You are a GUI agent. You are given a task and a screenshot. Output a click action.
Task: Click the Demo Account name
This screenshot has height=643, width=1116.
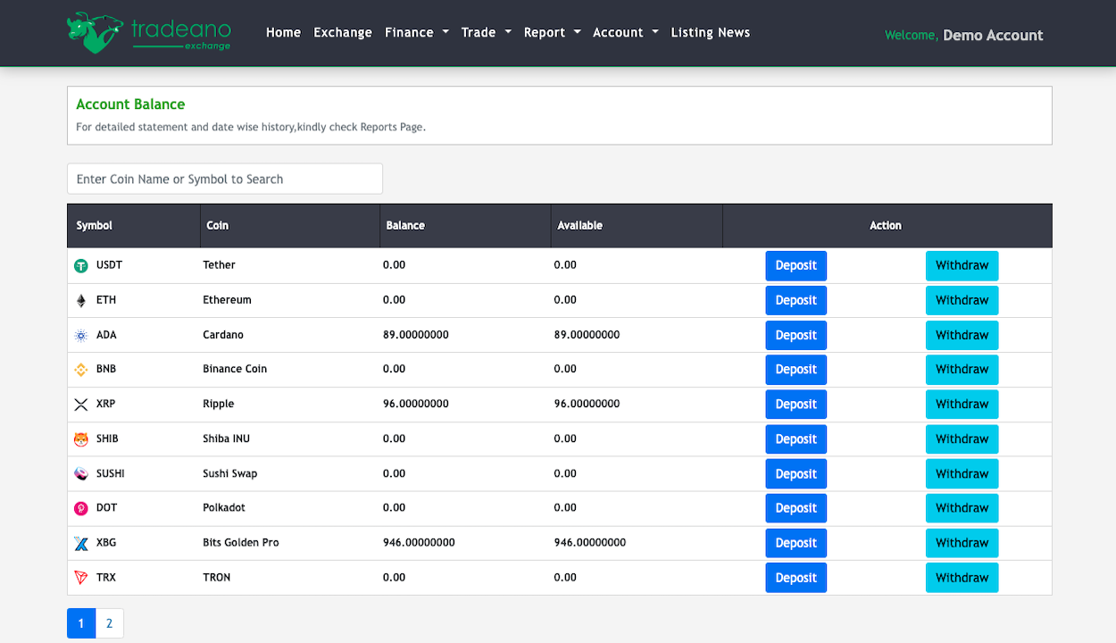pyautogui.click(x=993, y=35)
